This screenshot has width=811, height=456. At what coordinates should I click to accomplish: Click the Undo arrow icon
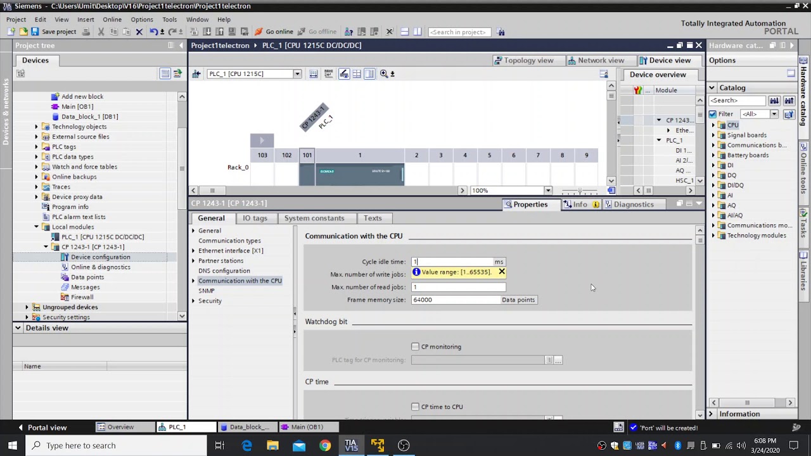(153, 32)
